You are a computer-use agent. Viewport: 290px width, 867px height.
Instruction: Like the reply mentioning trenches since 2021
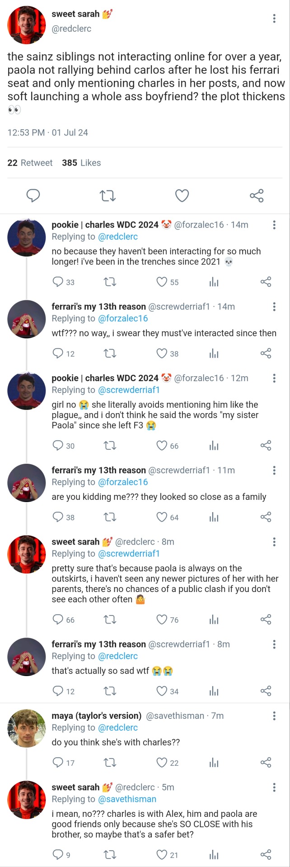162,282
